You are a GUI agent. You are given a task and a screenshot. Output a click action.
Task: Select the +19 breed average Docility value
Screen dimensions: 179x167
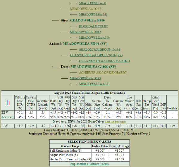coord(172,126)
